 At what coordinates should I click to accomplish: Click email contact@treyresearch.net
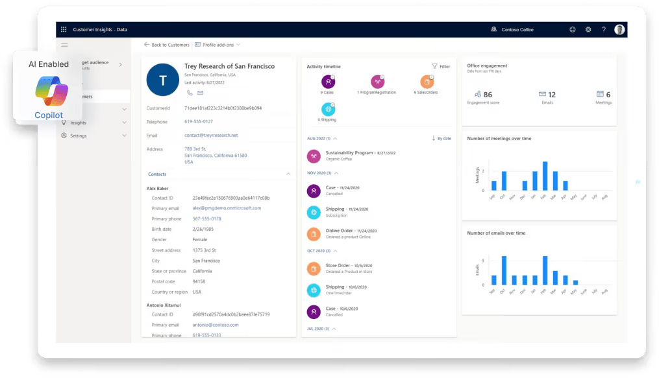(x=211, y=136)
